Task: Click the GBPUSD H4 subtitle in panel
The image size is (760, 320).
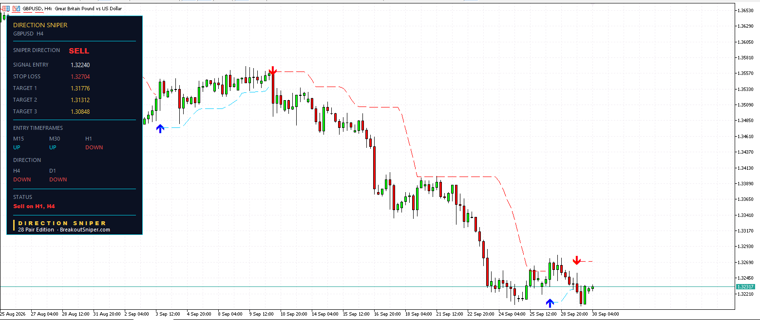Action: coord(28,34)
